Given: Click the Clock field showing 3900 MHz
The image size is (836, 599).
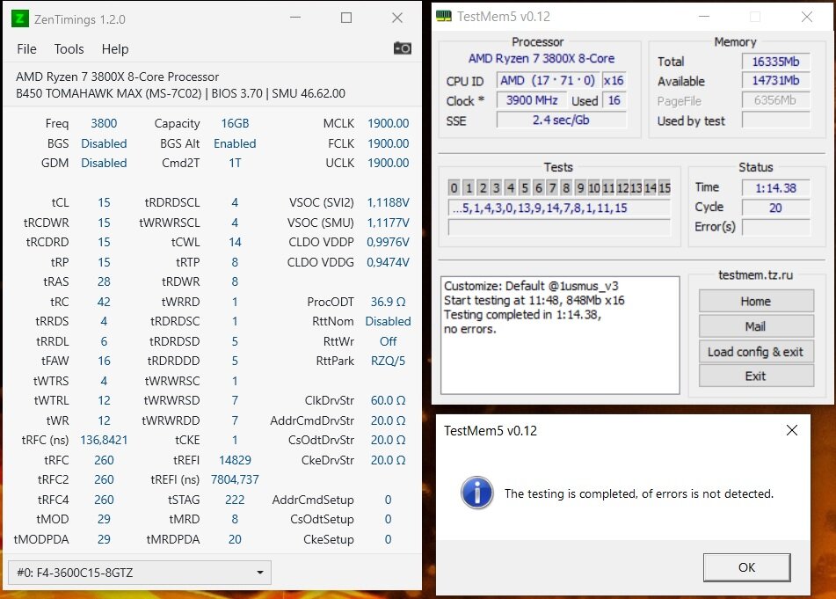Looking at the screenshot, I should pos(532,100).
